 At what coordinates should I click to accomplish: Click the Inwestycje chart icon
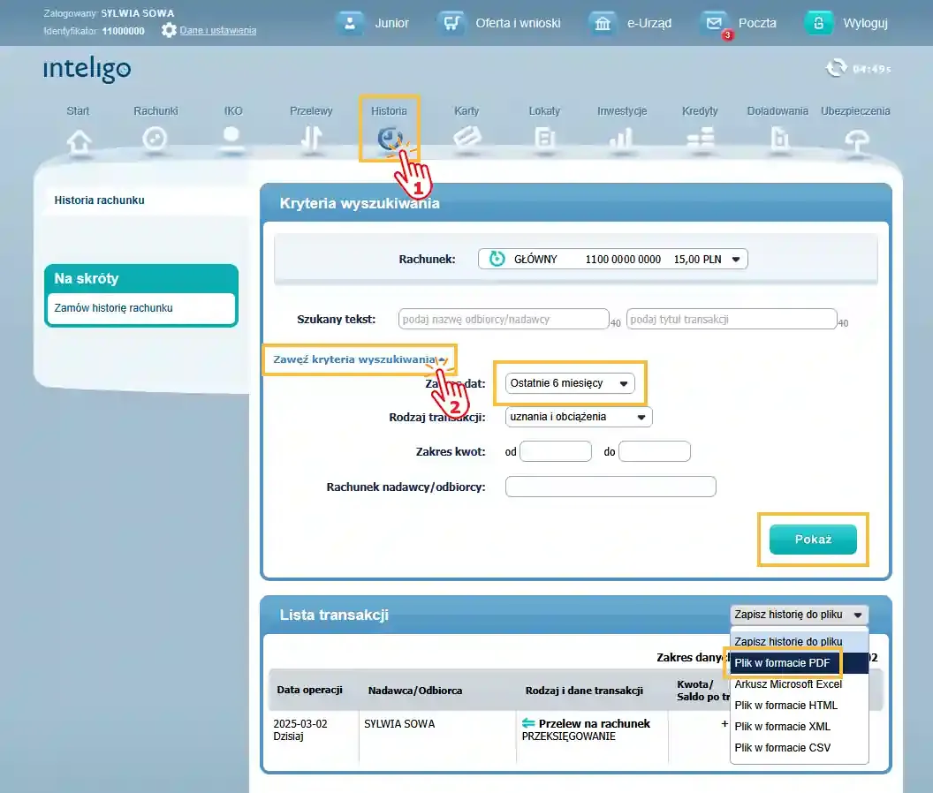621,139
